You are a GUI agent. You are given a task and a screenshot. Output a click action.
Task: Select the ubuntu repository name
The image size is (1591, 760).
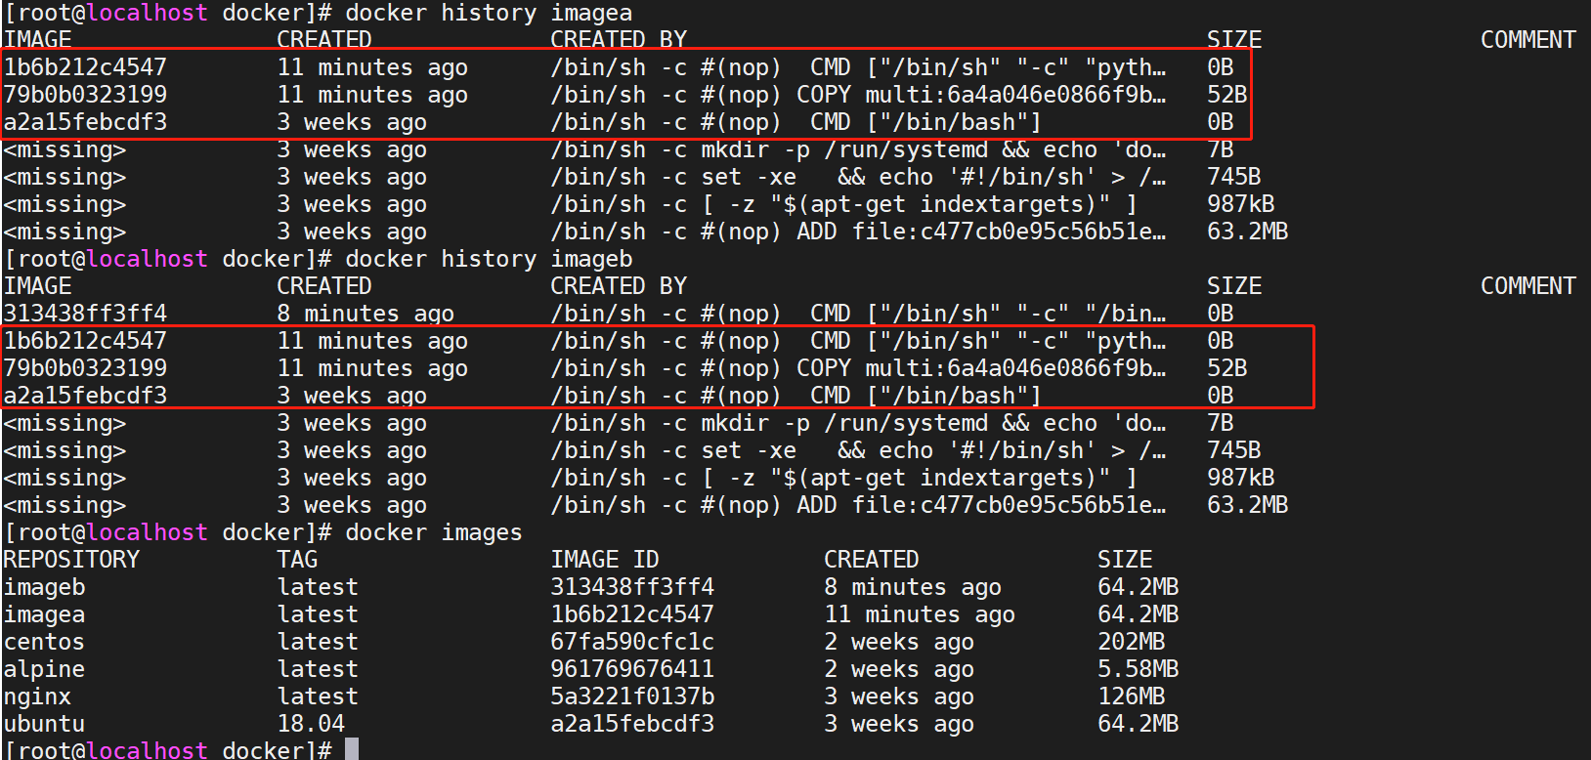(x=44, y=724)
